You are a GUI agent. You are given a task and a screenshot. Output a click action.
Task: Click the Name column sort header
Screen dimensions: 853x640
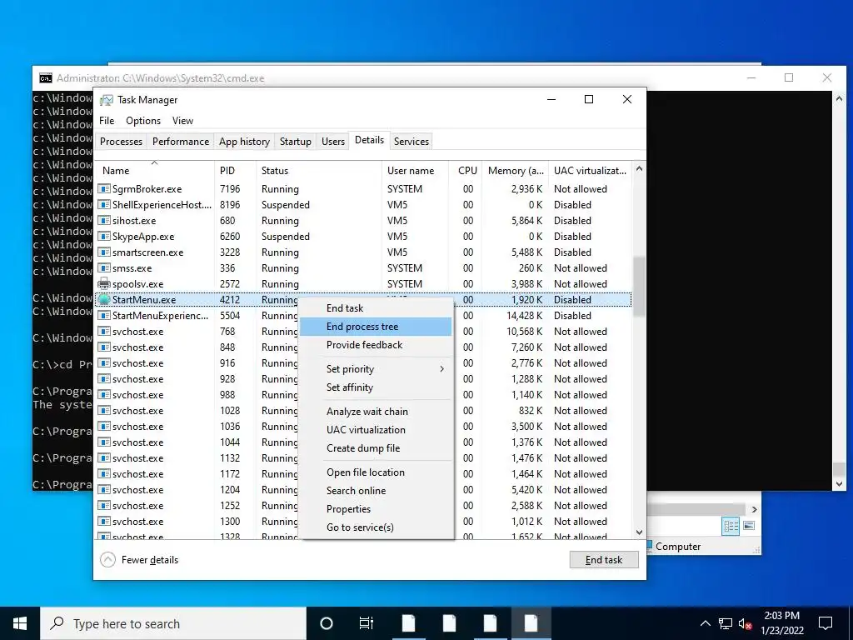click(x=154, y=170)
